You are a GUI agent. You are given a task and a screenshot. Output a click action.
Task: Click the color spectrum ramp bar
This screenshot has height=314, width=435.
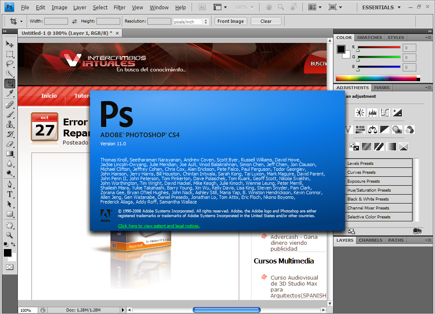(378, 78)
